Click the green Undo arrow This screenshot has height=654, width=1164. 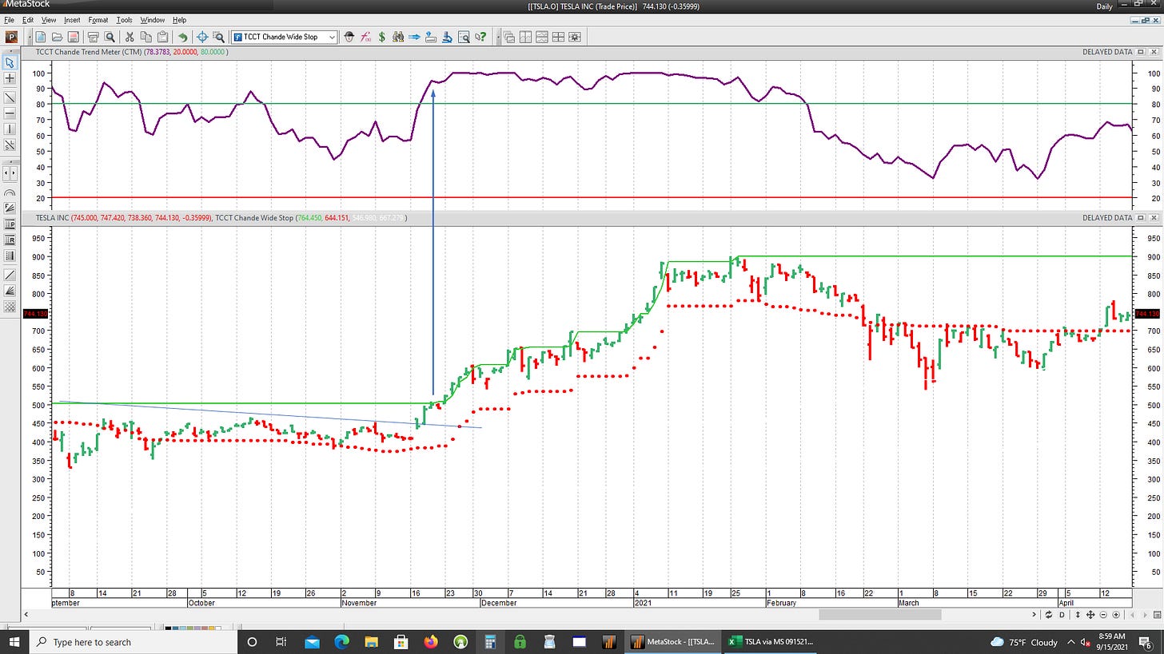(183, 37)
